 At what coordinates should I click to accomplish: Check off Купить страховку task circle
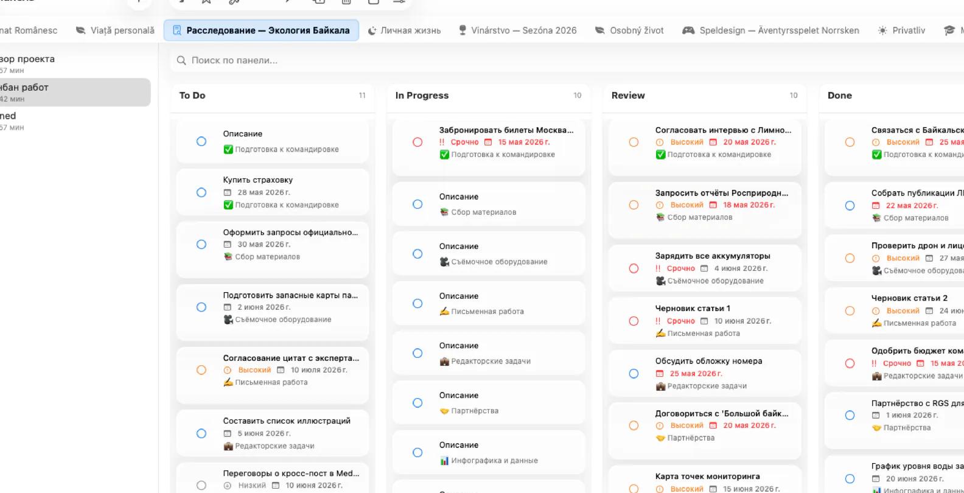201,192
